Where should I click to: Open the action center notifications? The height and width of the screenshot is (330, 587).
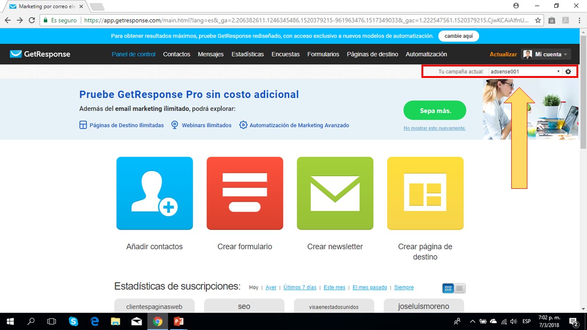[x=574, y=321]
